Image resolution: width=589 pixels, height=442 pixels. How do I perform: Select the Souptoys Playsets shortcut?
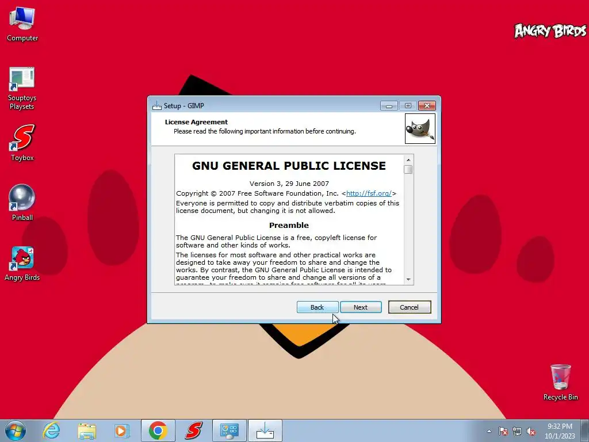(22, 89)
